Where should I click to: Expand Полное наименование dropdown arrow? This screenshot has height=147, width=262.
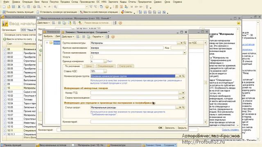point(185,53)
